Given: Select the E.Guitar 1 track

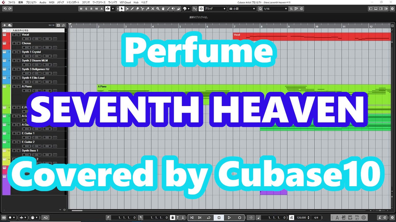Looking at the screenshot, I should pyautogui.click(x=28, y=133).
